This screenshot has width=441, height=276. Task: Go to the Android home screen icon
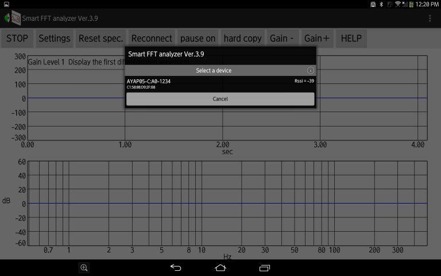[220, 267]
